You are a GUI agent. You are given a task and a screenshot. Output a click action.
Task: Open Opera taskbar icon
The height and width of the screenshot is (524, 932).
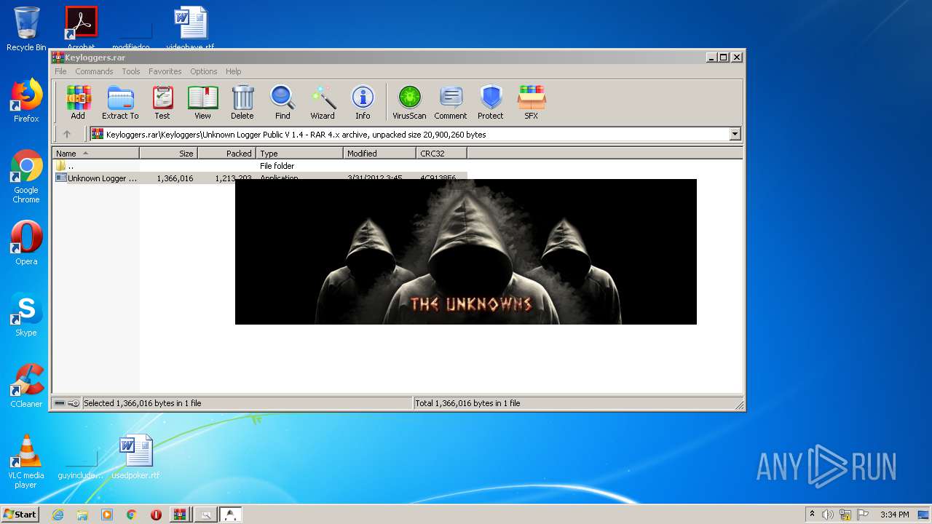[156, 515]
